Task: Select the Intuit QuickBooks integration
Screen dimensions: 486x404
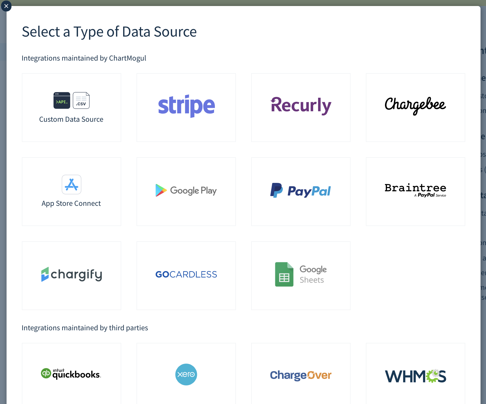Action: 72,374
